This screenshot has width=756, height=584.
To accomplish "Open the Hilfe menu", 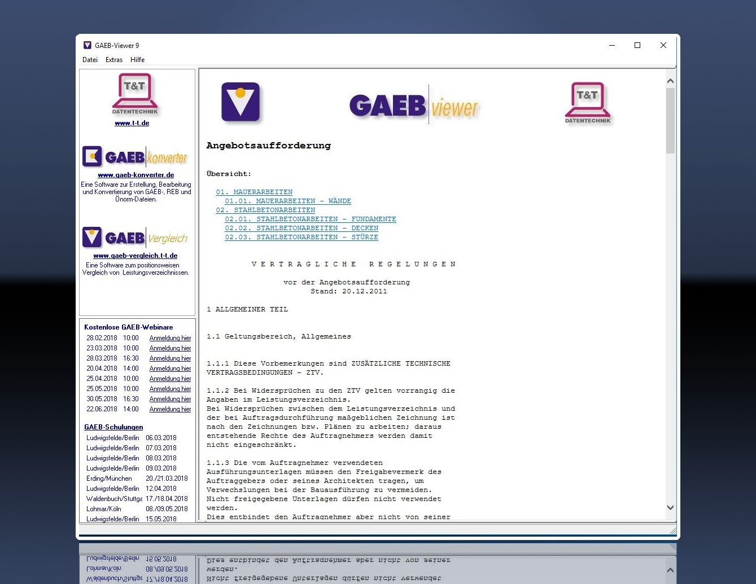I will pyautogui.click(x=137, y=60).
